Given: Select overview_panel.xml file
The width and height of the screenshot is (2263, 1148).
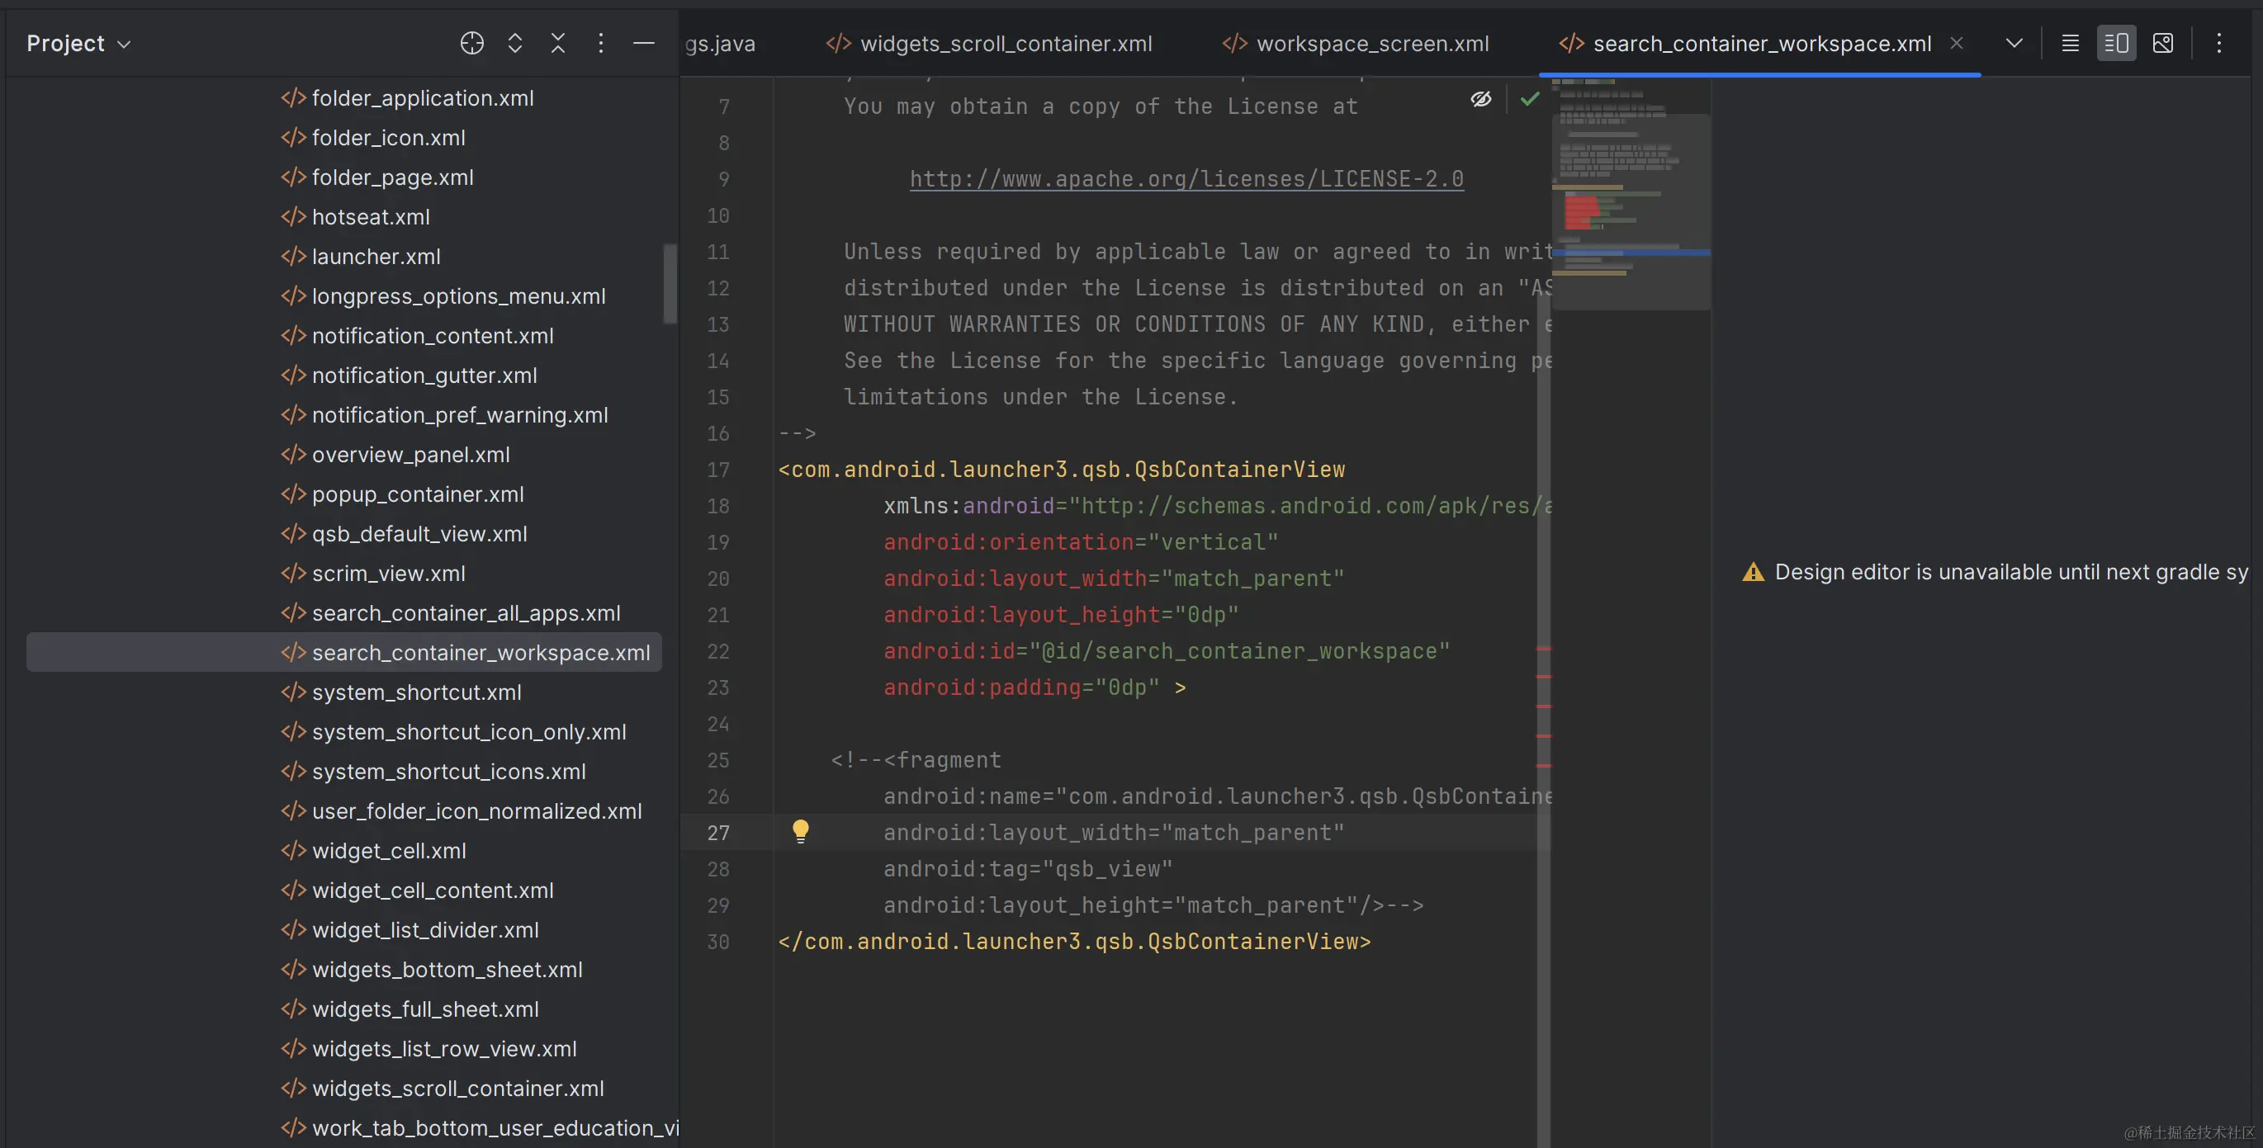Looking at the screenshot, I should (x=395, y=454).
